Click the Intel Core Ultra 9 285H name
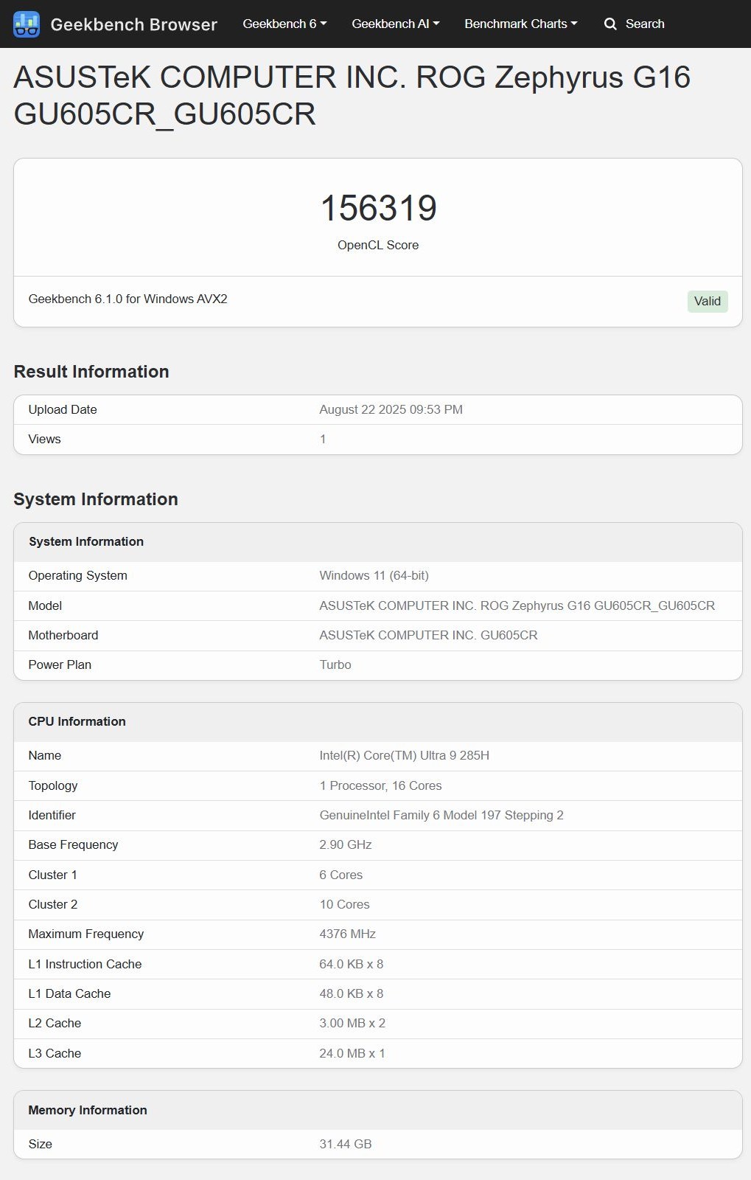 tap(404, 755)
